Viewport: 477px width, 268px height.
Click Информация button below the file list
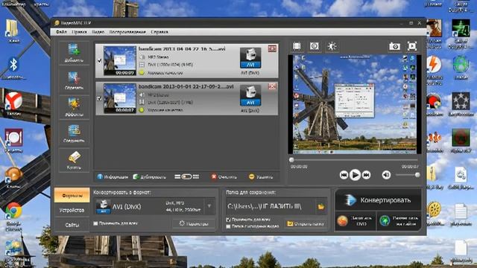coord(113,177)
